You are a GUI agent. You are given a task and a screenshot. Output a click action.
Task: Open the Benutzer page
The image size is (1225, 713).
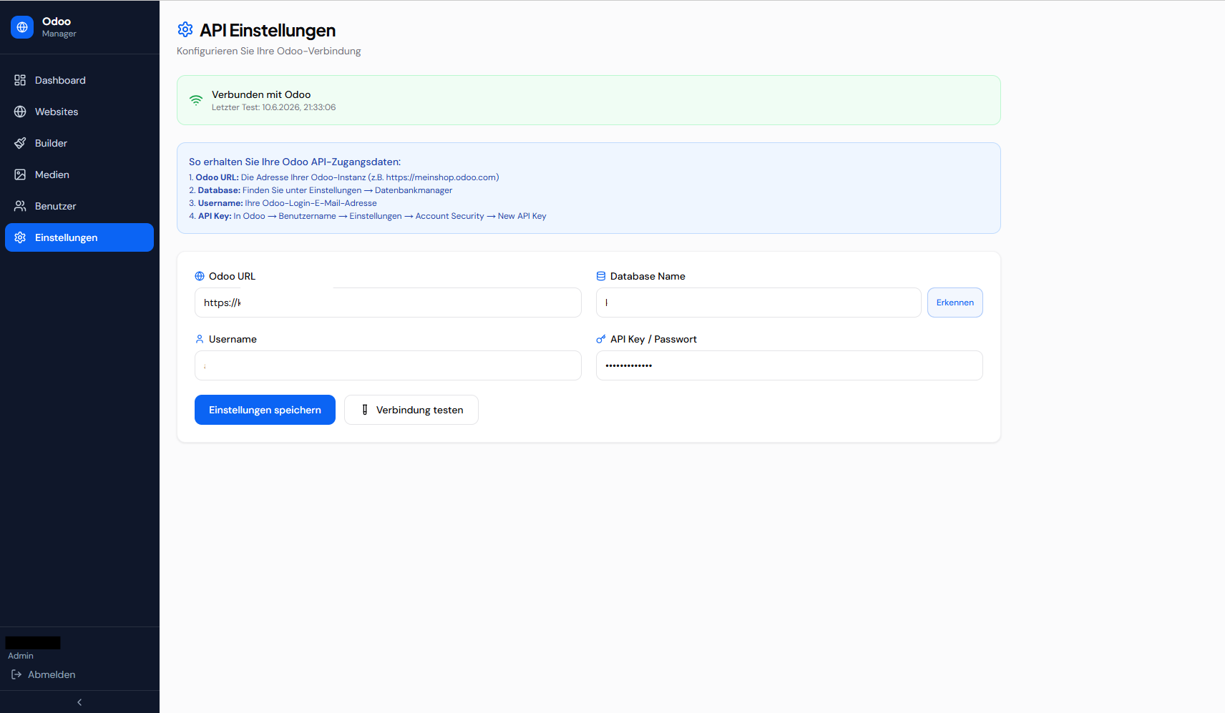point(79,206)
